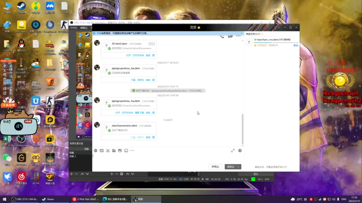
Task: Open the ALTF4 desktop icon
Action: tap(36, 178)
